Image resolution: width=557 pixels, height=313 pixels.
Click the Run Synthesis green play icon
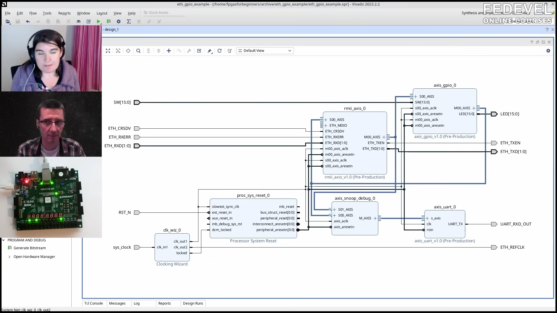pos(98,21)
